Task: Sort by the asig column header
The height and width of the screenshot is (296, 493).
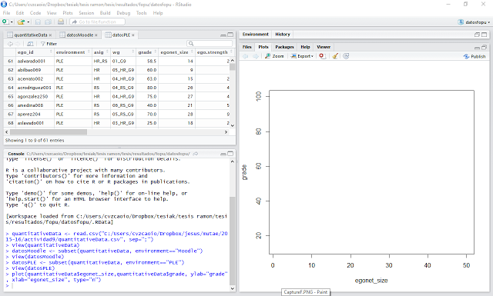Action: click(101, 52)
